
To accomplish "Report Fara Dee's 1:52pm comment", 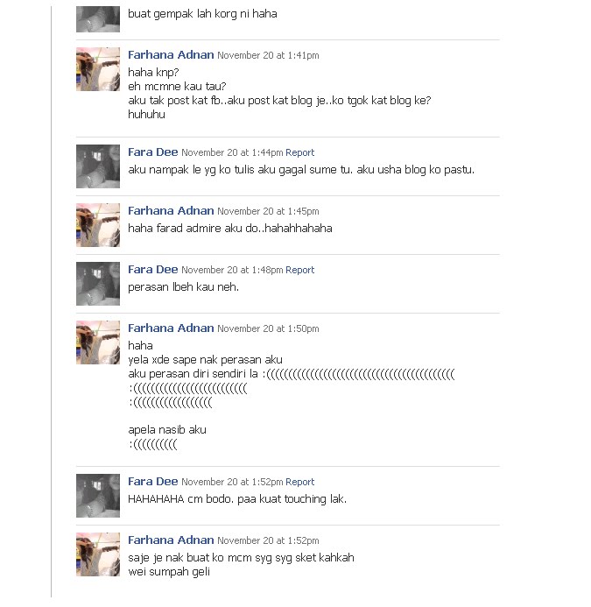I will tap(300, 482).
